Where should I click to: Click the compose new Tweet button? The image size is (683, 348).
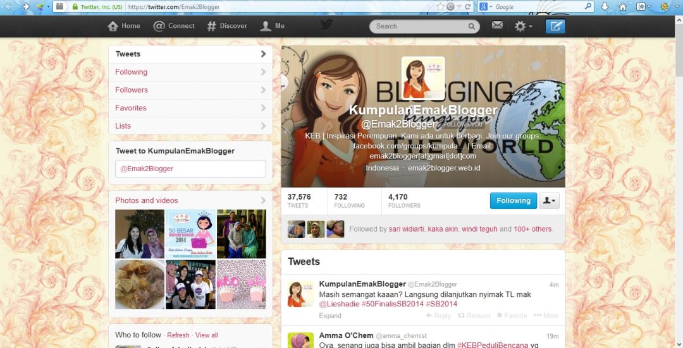pos(555,26)
